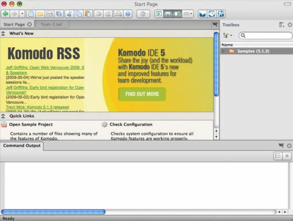Click the rightmost blue toolbar icon
The image size is (293, 221).
pyautogui.click(x=221, y=14)
